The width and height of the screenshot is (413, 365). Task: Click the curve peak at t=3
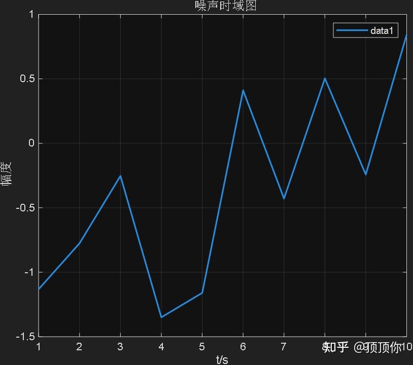pyautogui.click(x=120, y=176)
